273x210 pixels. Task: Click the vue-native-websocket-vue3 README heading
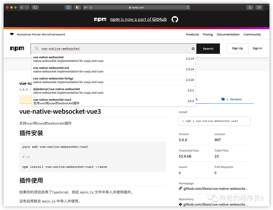click(60, 111)
